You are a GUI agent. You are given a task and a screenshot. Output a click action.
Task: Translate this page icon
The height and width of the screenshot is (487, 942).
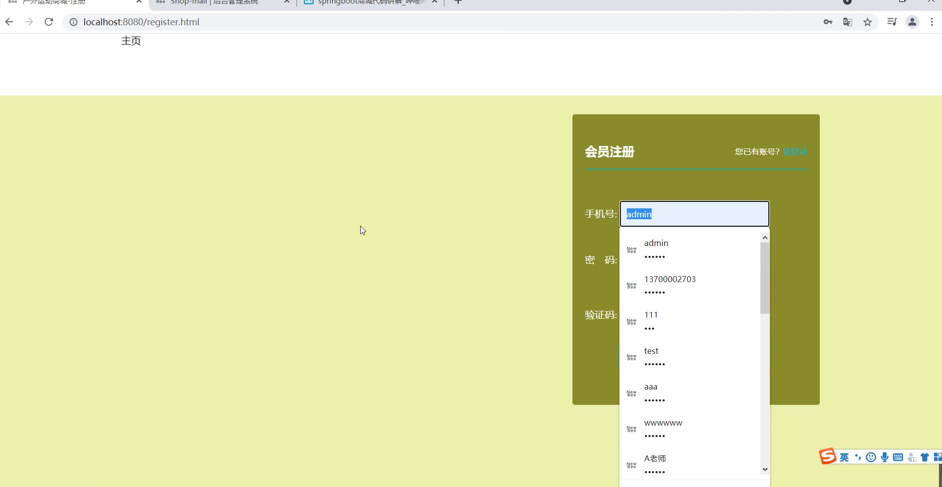848,22
